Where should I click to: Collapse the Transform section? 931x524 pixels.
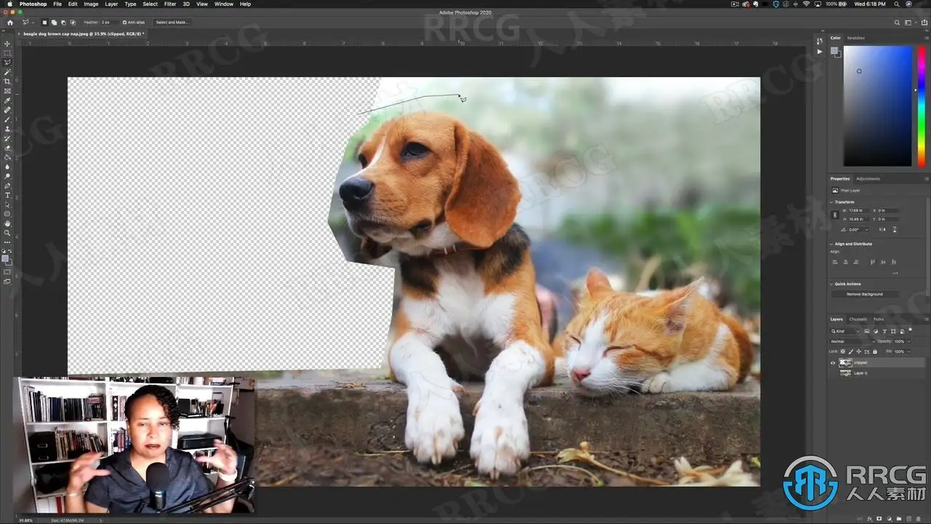click(832, 202)
